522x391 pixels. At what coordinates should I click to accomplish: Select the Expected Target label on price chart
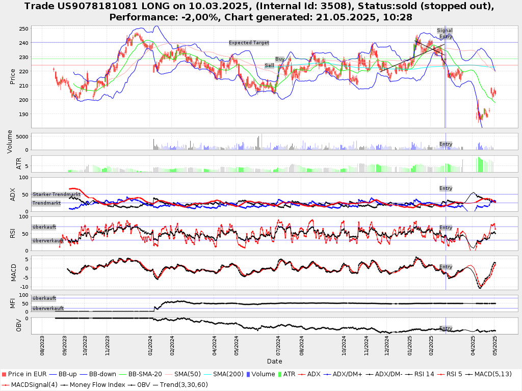click(249, 43)
